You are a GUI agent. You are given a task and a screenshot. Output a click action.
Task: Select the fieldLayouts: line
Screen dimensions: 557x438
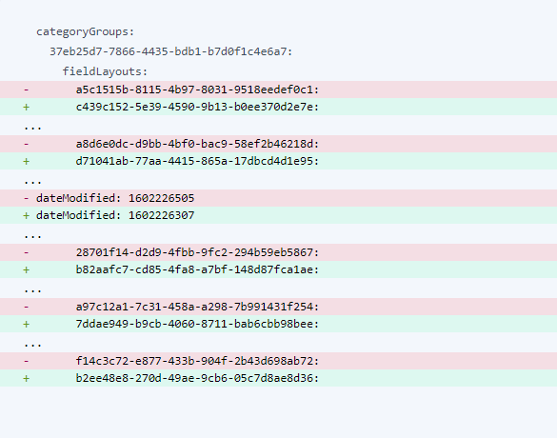coord(105,71)
